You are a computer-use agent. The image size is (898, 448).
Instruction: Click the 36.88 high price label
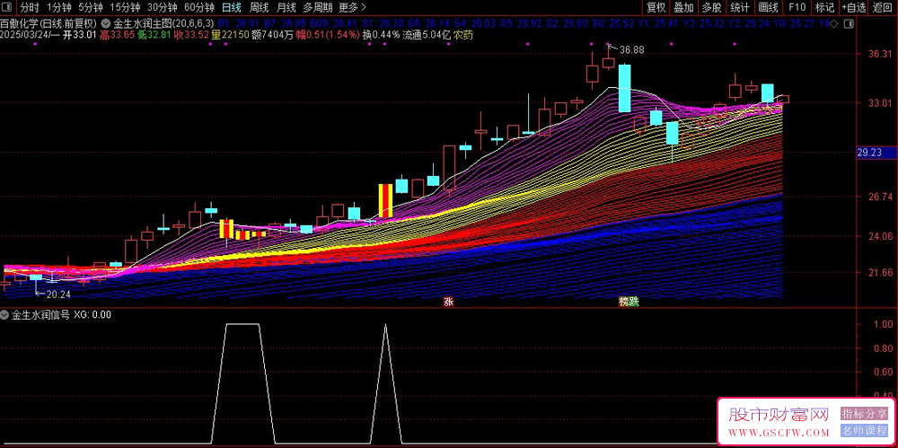point(631,49)
